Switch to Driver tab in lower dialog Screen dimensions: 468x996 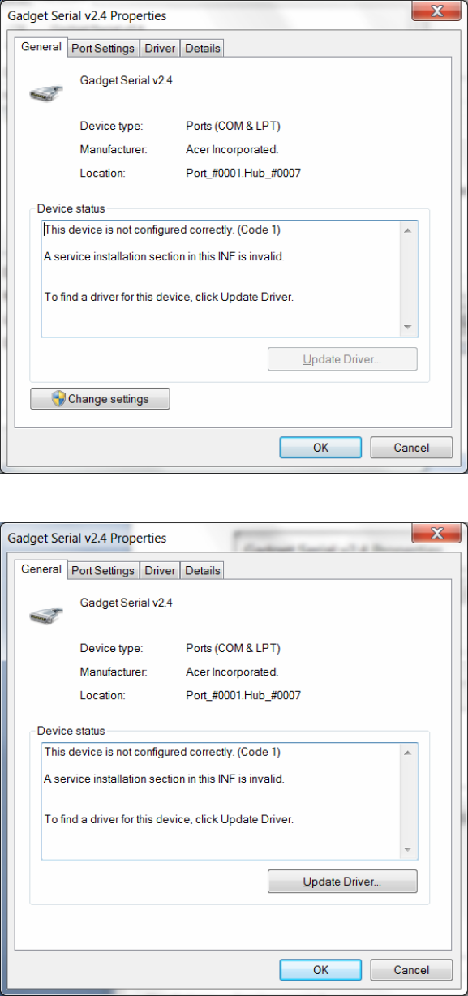point(160,571)
